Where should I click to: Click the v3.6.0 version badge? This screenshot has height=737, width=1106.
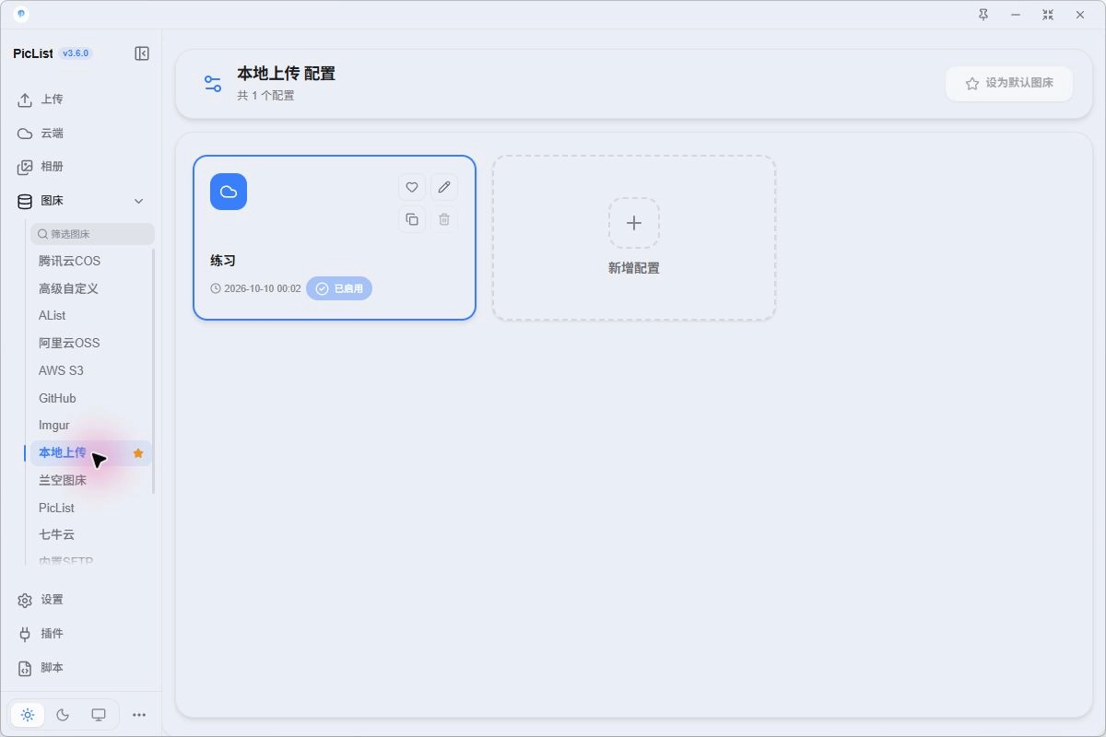[x=76, y=53]
